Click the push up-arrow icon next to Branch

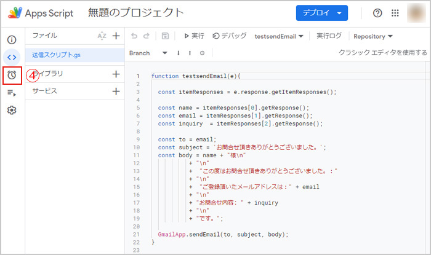point(190,53)
